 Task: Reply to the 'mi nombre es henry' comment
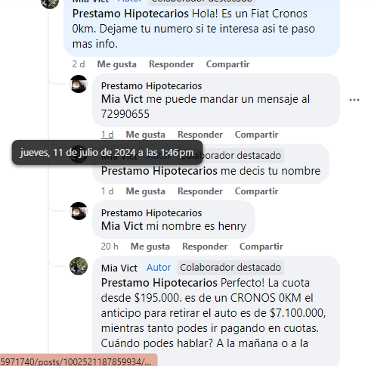click(205, 247)
